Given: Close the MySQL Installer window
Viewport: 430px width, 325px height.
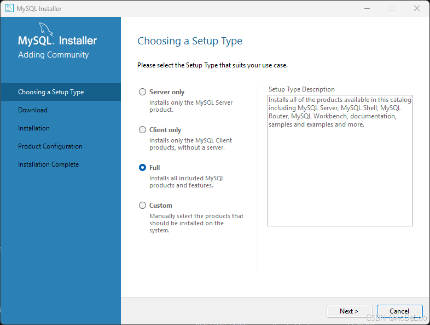Looking at the screenshot, I should [x=417, y=8].
